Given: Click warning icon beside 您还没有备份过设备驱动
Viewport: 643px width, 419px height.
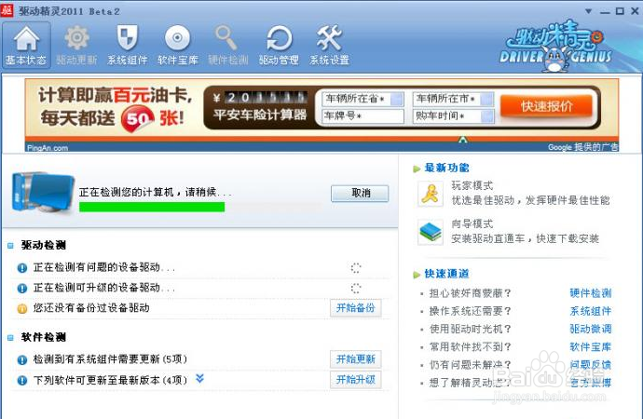Looking at the screenshot, I should pos(22,309).
